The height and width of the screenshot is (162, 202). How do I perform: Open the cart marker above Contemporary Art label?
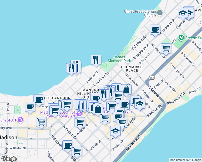coord(55,112)
